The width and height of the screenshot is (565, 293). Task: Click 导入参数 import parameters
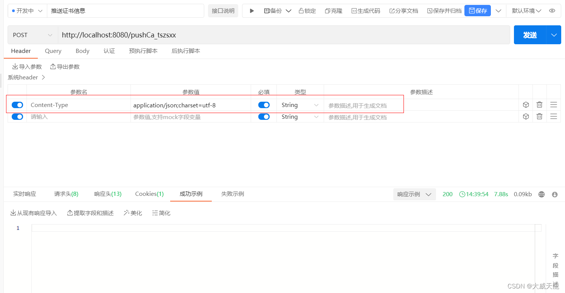[27, 67]
